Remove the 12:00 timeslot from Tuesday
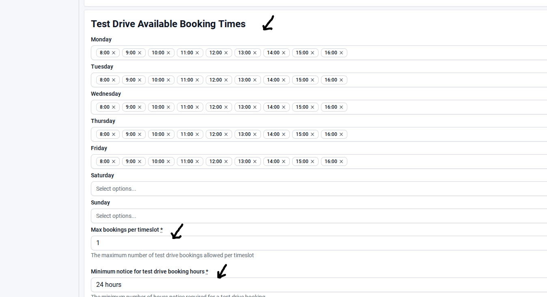The width and height of the screenshot is (547, 297). [226, 80]
